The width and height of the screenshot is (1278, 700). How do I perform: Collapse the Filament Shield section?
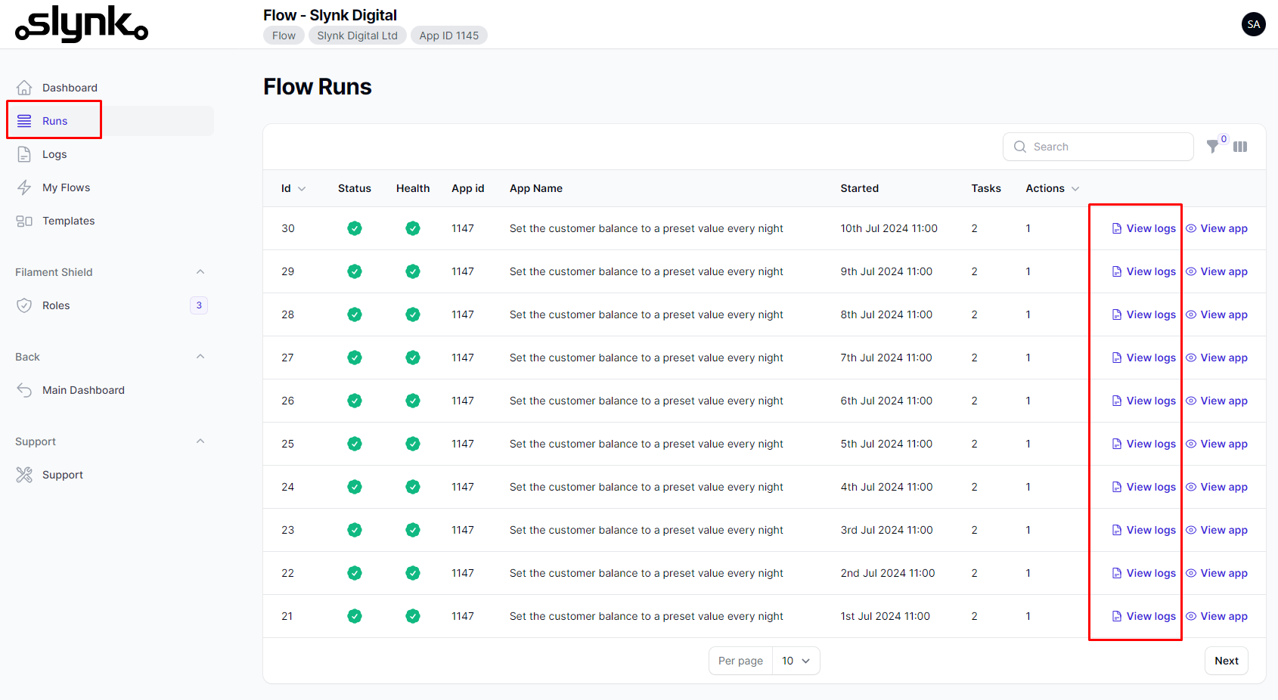coord(200,272)
